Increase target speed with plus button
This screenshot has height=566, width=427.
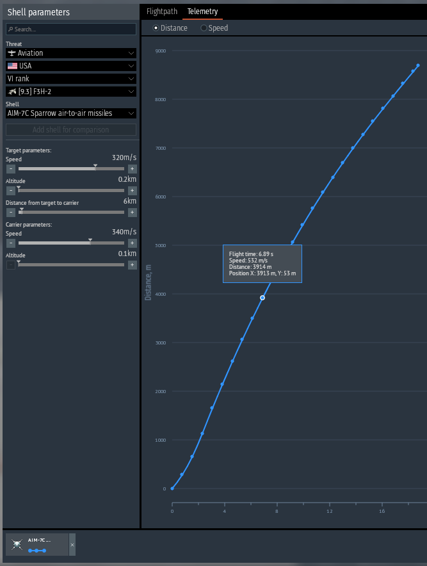(x=132, y=168)
